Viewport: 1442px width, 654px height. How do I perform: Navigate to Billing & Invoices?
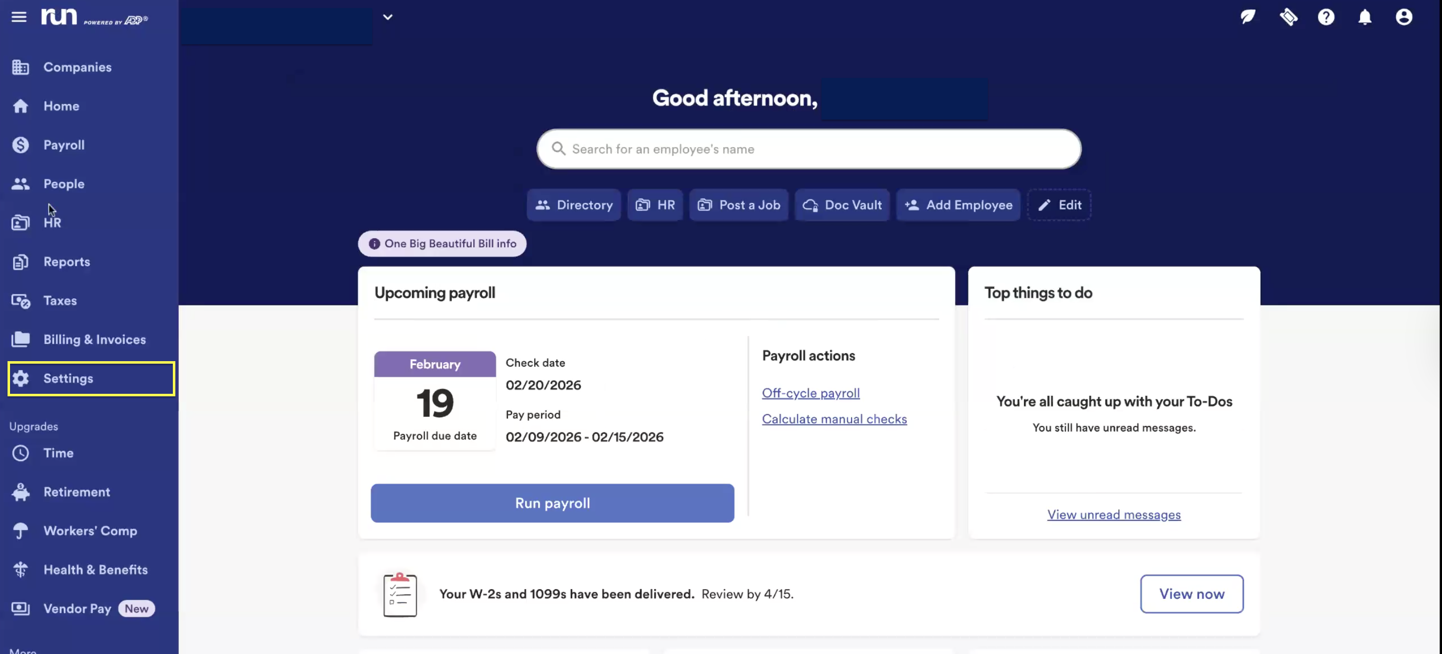[x=94, y=340]
